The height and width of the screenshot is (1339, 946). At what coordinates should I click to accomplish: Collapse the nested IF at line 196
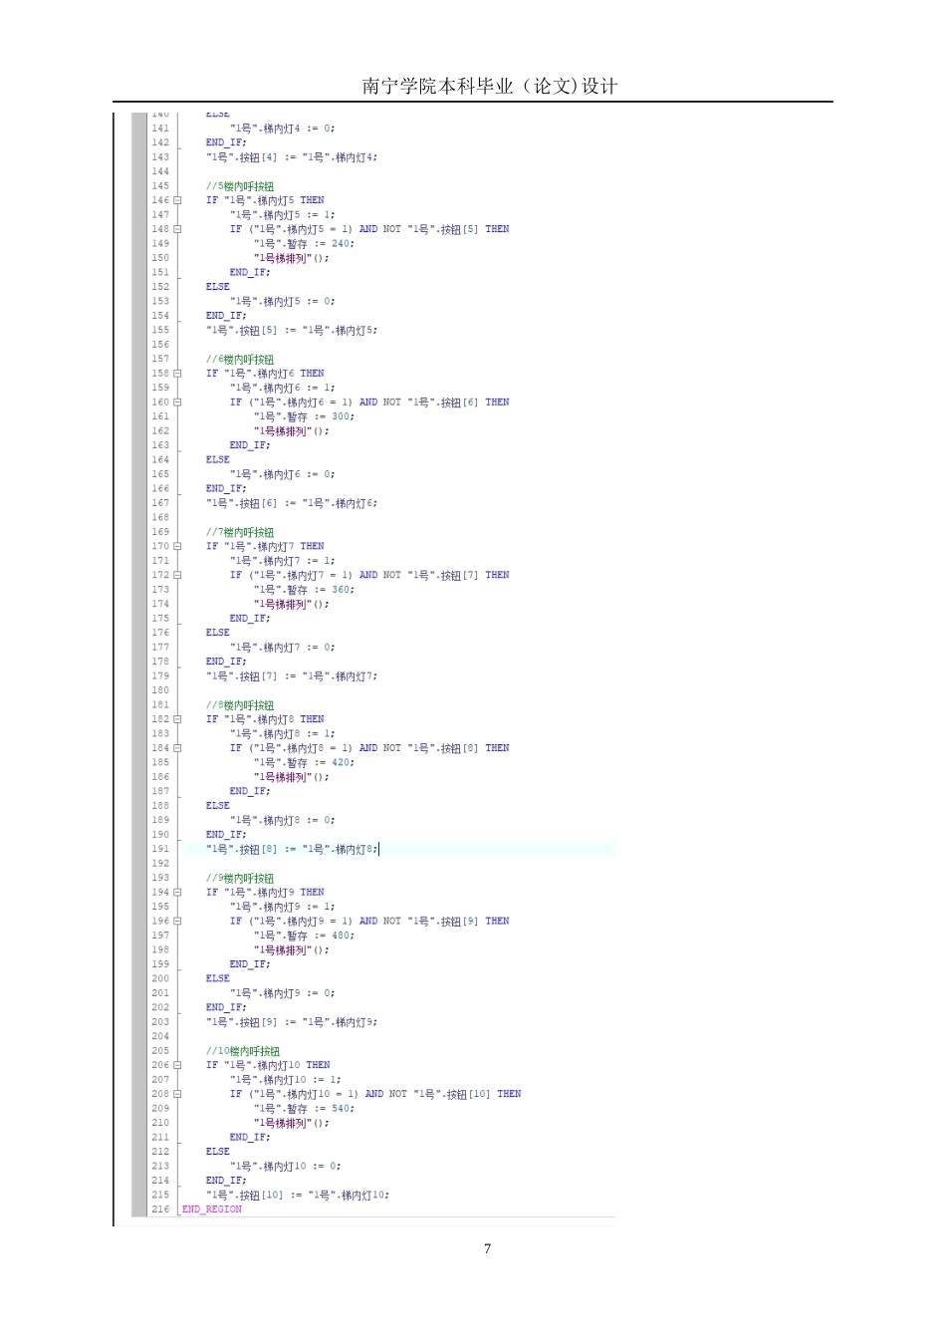tap(177, 922)
